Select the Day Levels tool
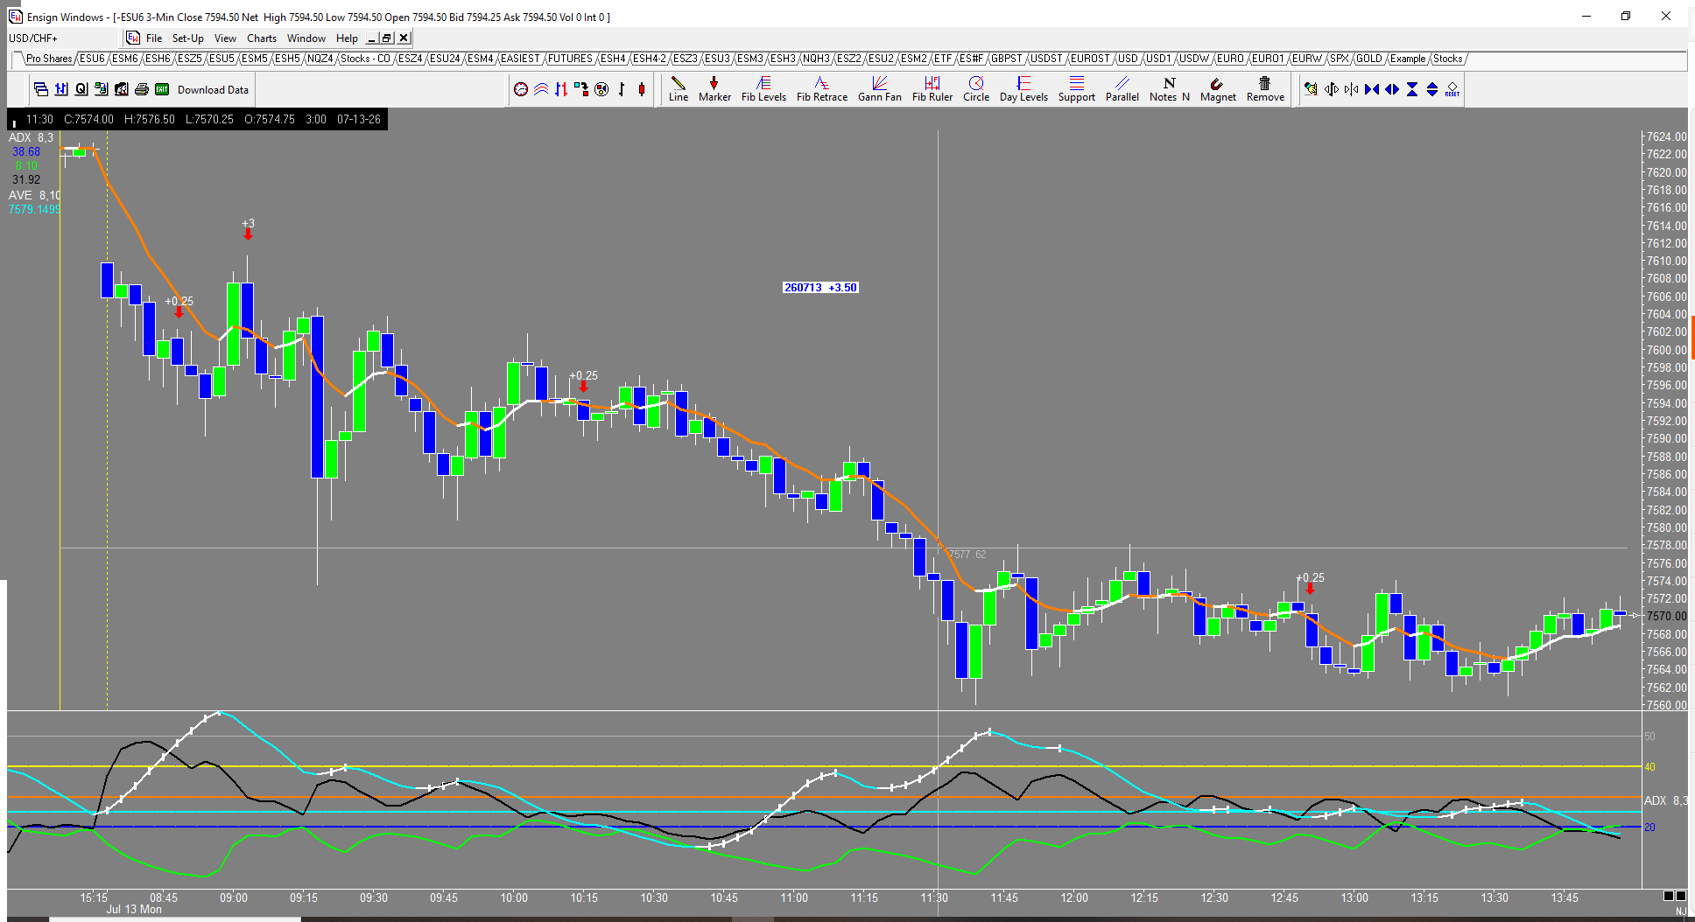Viewport: 1695px width, 922px height. 1023,89
